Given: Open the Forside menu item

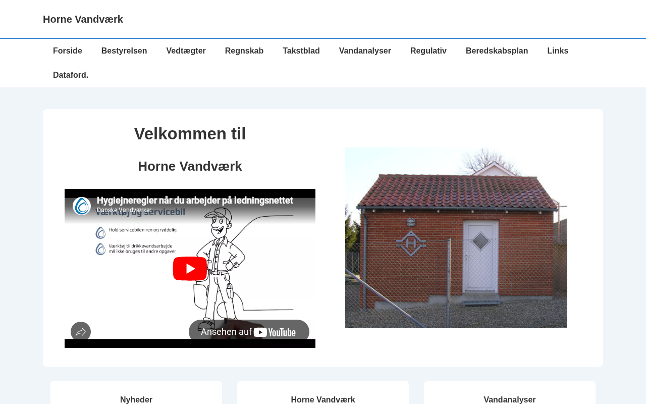Looking at the screenshot, I should click(x=68, y=51).
